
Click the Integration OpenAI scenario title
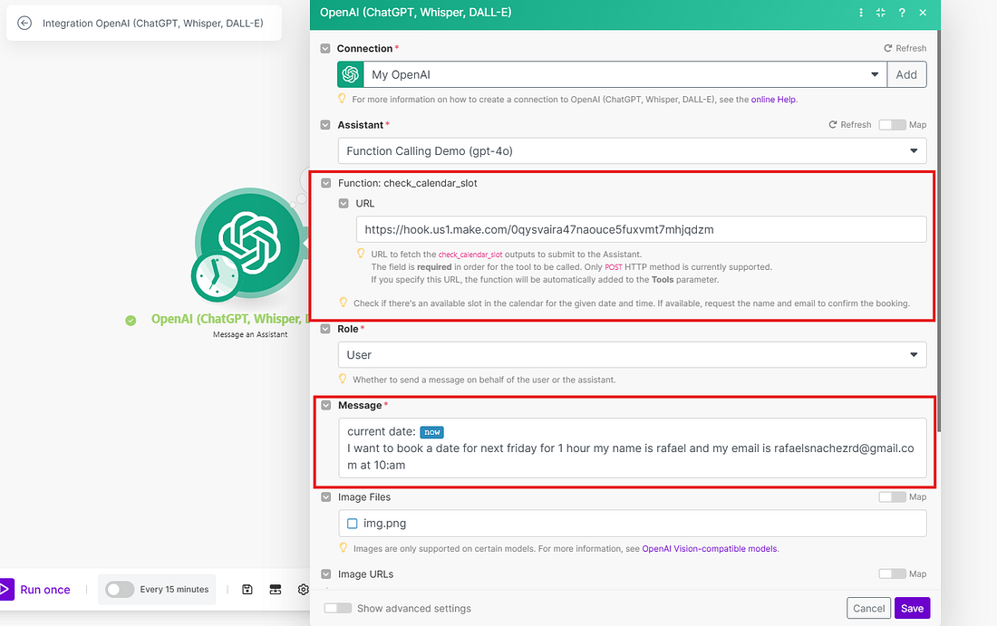pos(152,23)
